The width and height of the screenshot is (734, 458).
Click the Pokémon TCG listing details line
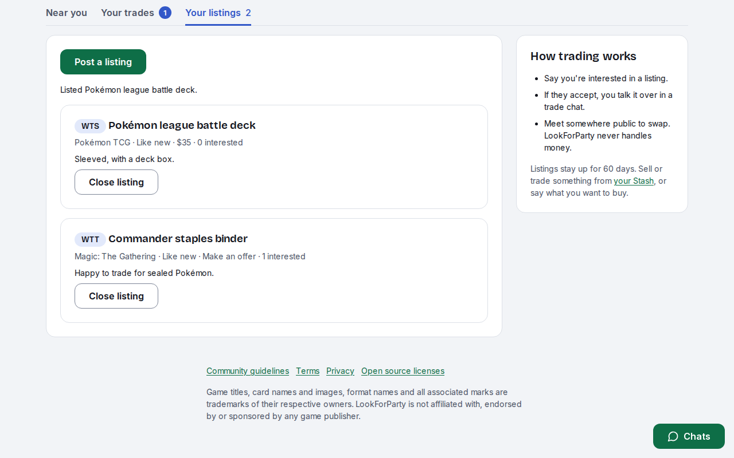tap(159, 143)
